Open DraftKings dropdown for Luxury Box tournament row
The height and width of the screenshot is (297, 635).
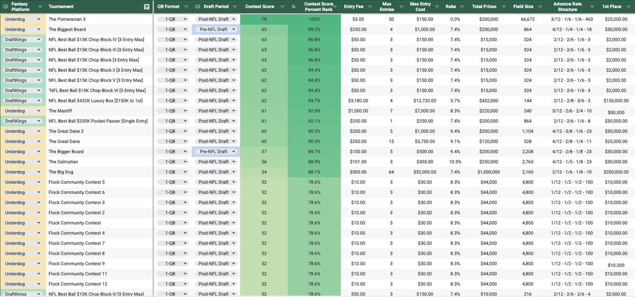point(23,100)
